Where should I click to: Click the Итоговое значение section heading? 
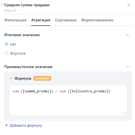pos(22,35)
